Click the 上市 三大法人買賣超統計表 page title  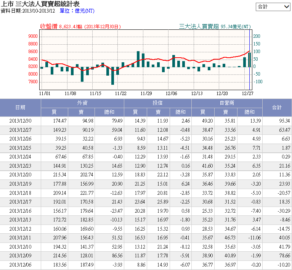click(x=40, y=4)
